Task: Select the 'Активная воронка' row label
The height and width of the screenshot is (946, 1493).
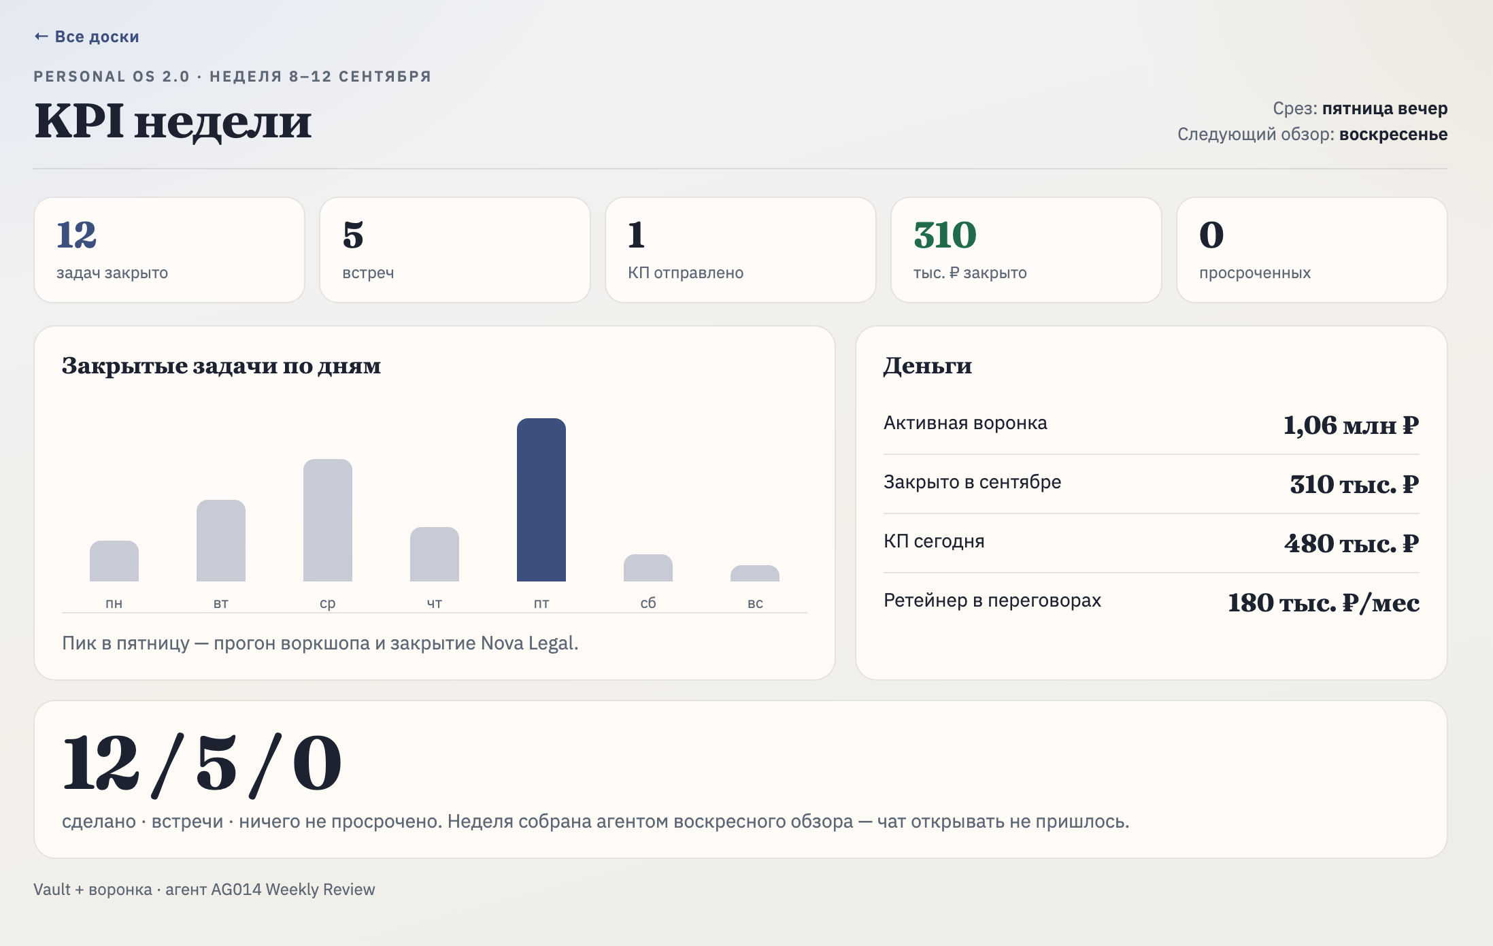Action: pos(965,423)
